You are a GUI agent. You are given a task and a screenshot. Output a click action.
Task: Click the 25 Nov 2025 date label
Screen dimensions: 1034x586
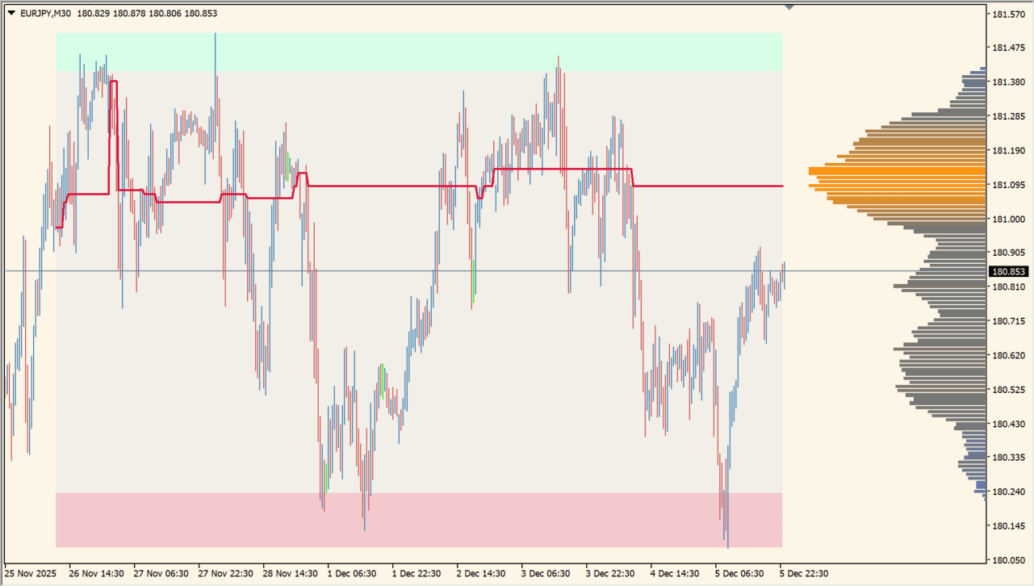(31, 573)
